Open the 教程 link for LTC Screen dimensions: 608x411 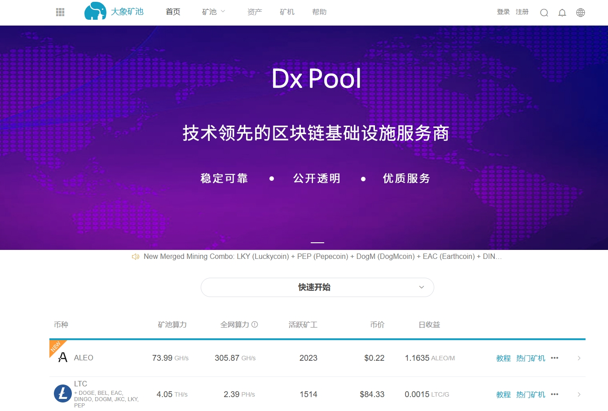(503, 394)
